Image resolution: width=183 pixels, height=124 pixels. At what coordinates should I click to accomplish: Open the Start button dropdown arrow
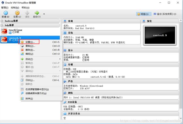pyautogui.click(x=44, y=14)
